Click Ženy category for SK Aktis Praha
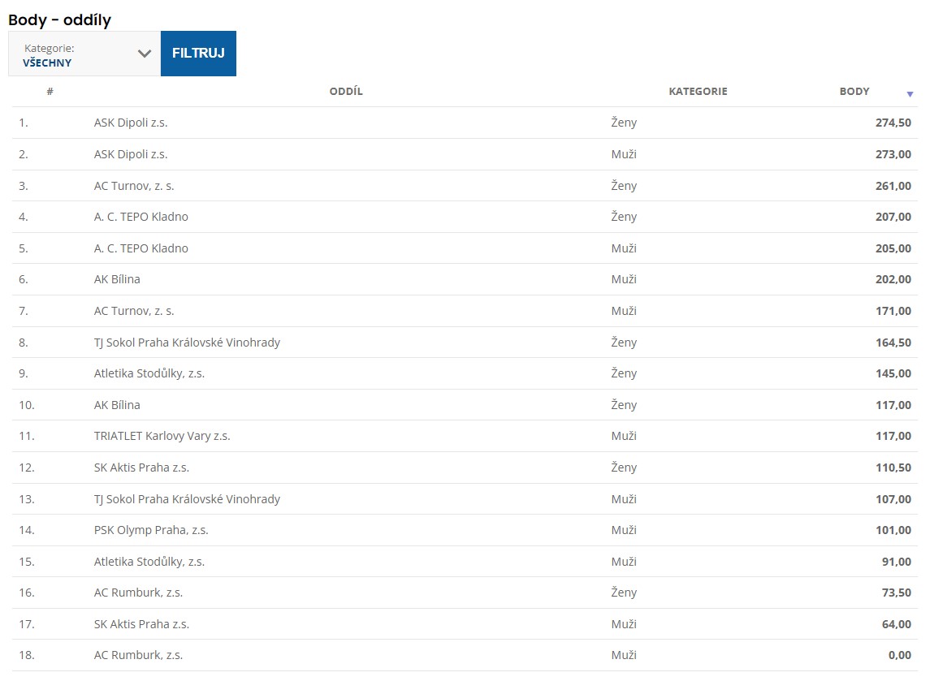This screenshot has height=681, width=943. (x=624, y=468)
